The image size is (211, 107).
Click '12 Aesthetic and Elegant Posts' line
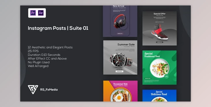click(50, 47)
